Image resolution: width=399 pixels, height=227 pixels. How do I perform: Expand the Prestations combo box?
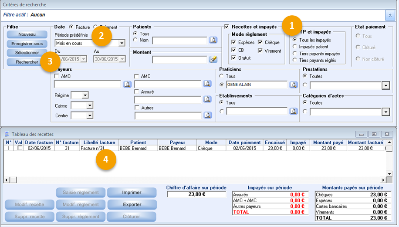coord(386,85)
